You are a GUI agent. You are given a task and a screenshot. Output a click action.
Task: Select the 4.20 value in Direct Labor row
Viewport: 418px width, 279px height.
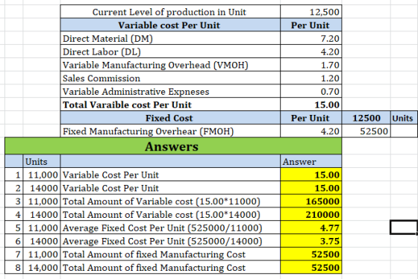pyautogui.click(x=311, y=51)
